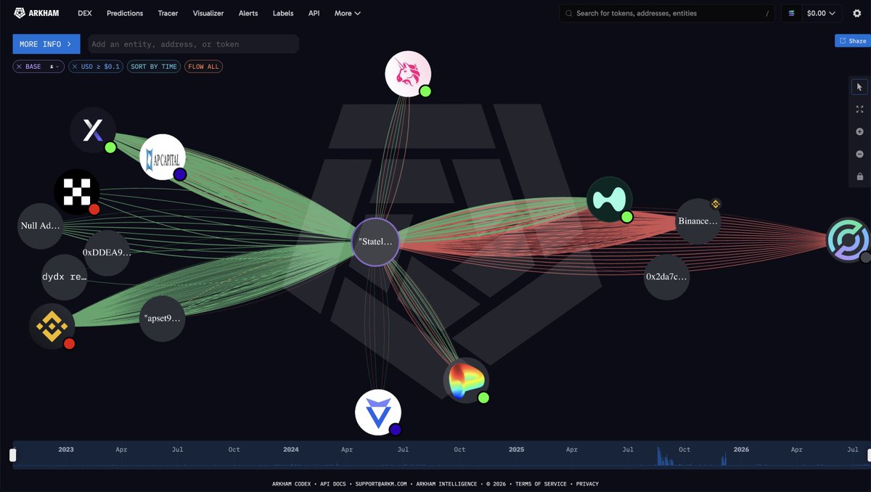Toggle the SORT BY TIME chip
871x492 pixels.
pyautogui.click(x=153, y=67)
